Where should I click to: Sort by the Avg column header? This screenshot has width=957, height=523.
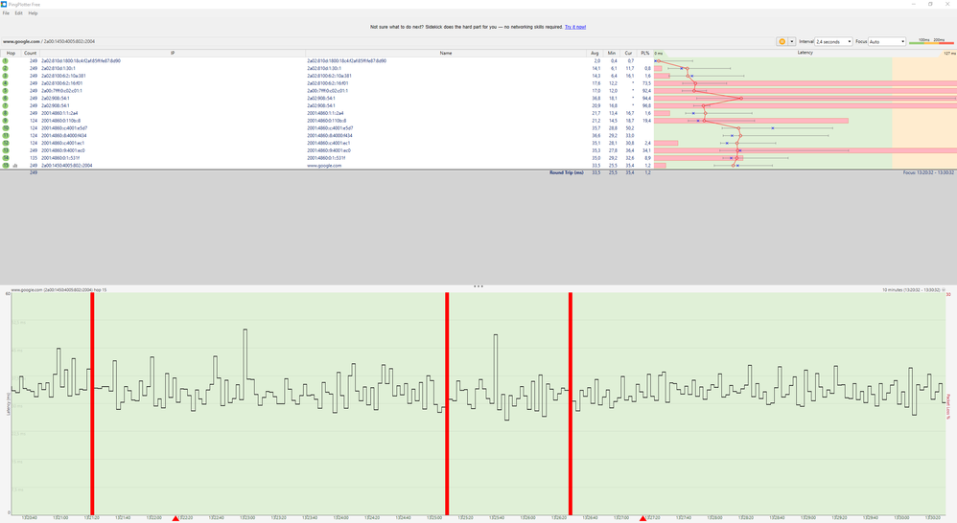tap(595, 53)
